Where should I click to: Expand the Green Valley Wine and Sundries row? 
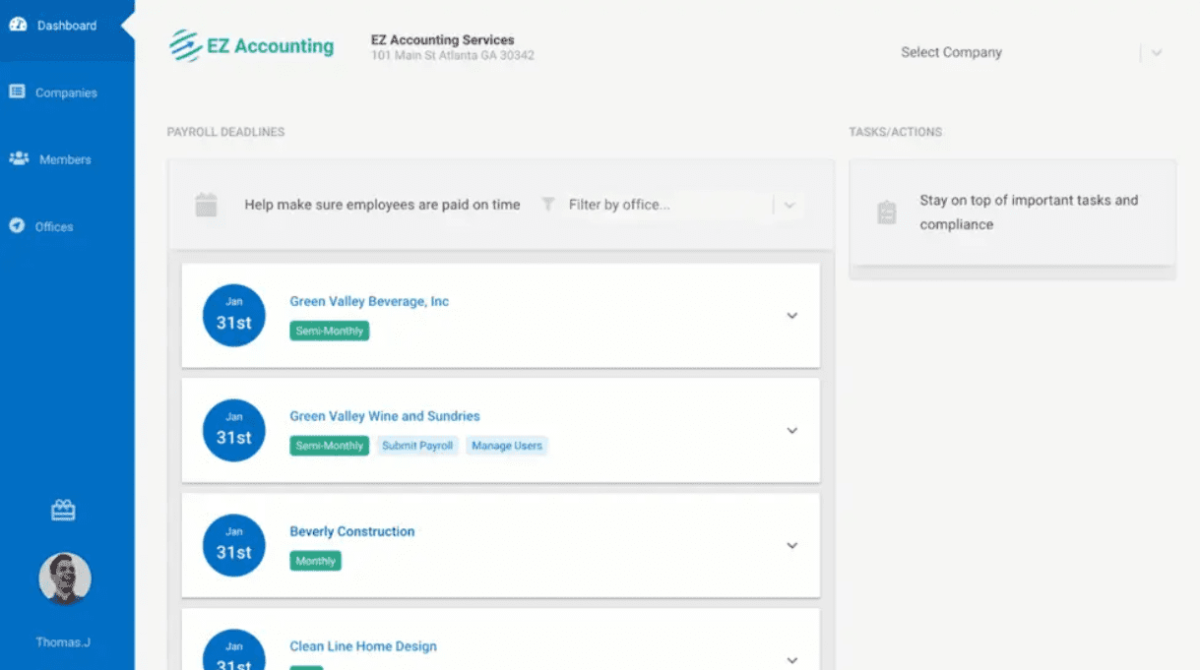pyautogui.click(x=791, y=431)
